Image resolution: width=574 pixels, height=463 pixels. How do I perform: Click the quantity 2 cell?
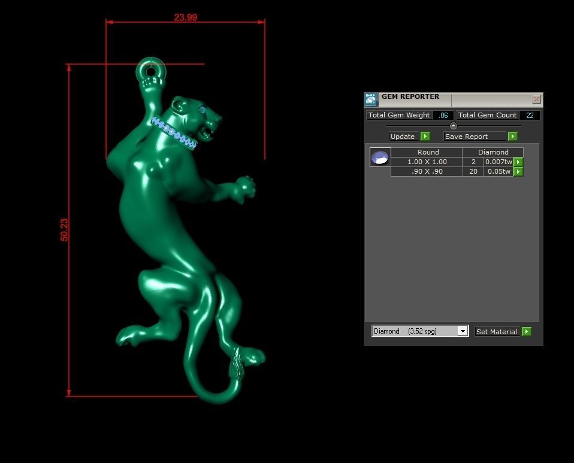[x=473, y=162]
